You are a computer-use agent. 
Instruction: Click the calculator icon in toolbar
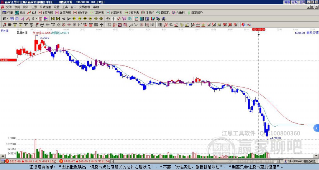click(x=142, y=19)
